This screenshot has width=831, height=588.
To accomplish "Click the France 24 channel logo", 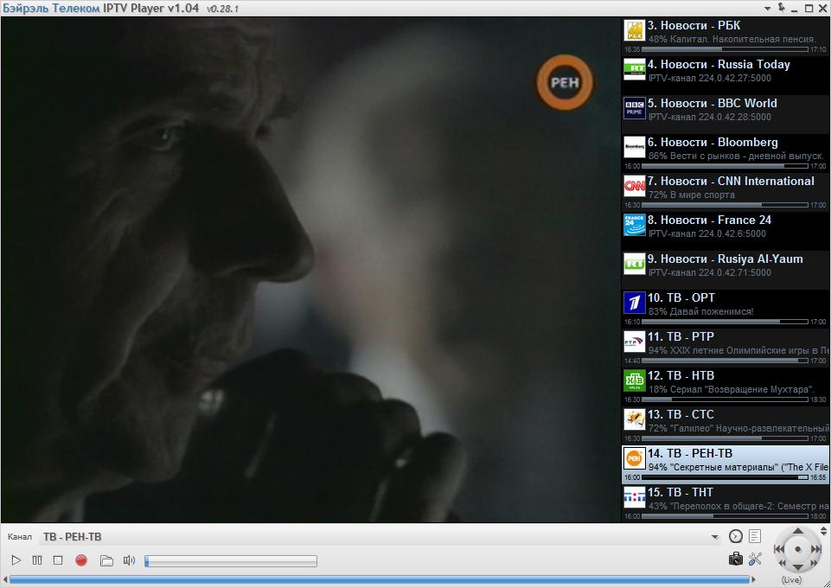I will click(x=635, y=225).
